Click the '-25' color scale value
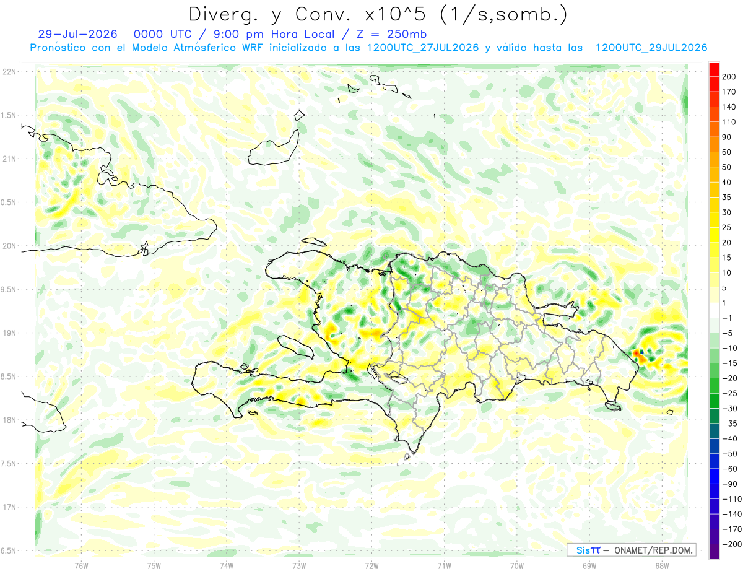The image size is (743, 574). (731, 393)
